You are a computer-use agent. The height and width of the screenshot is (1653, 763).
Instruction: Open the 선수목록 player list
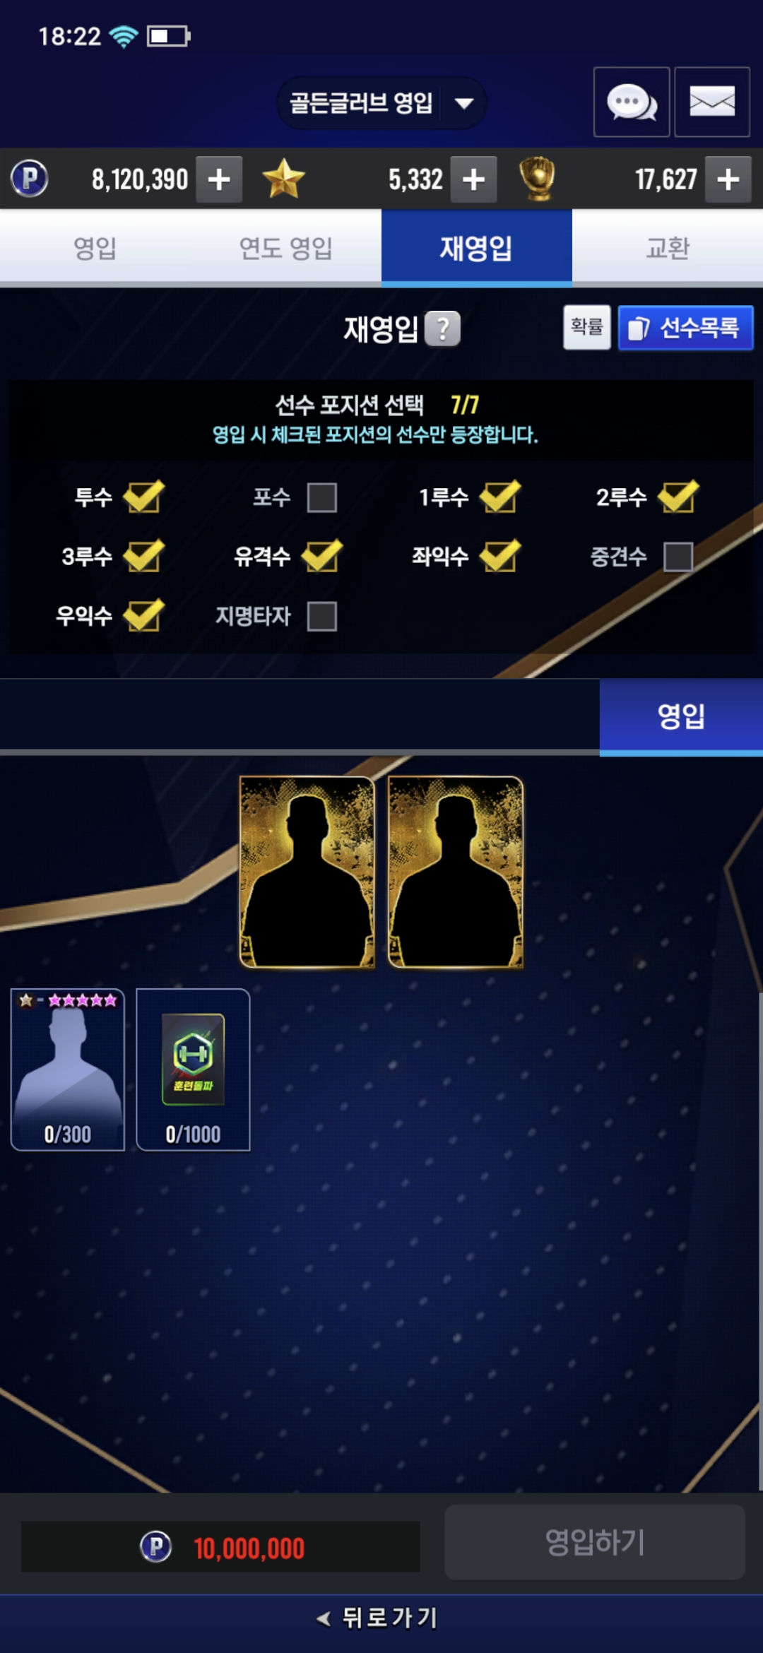(685, 328)
